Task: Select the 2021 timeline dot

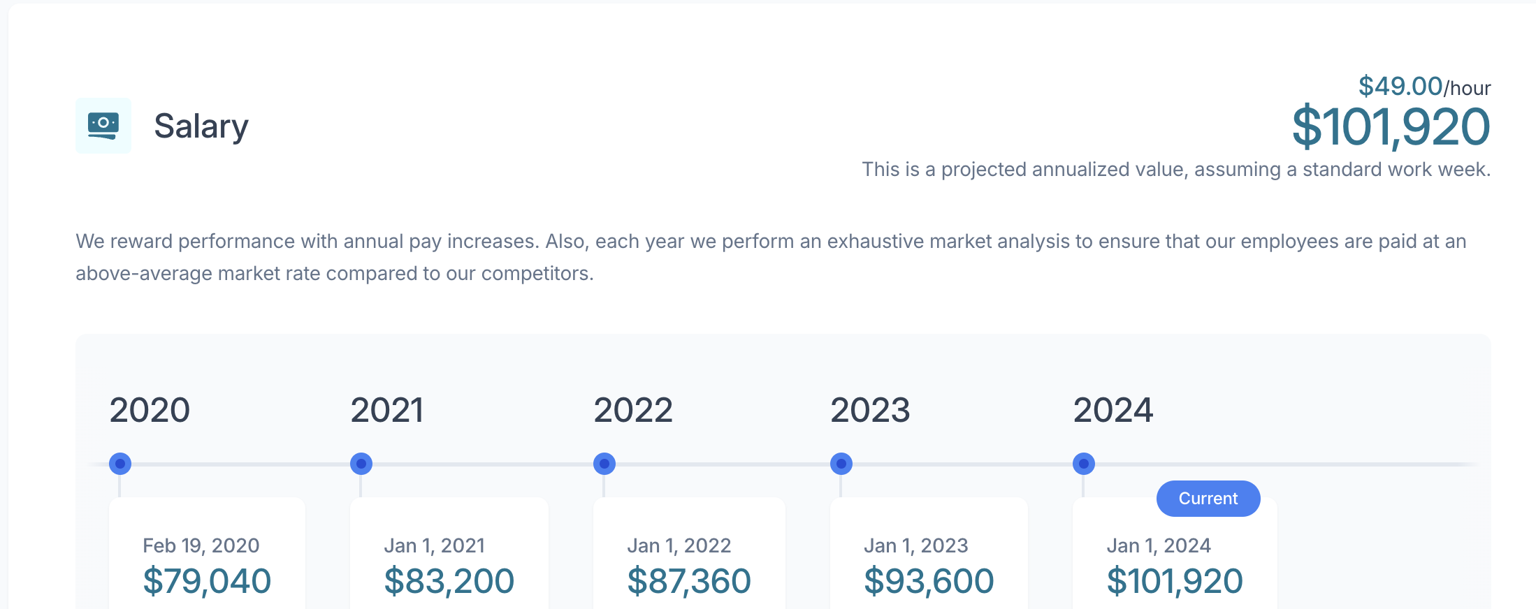Action: coord(361,464)
